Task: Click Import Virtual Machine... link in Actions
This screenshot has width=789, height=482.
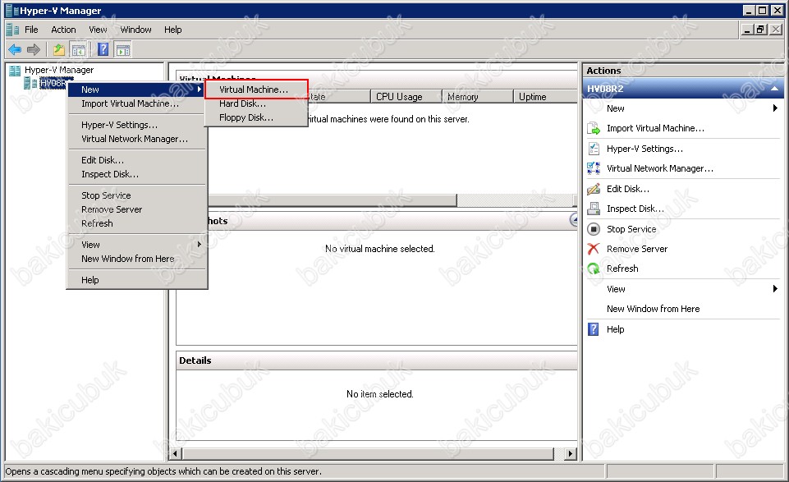Action: (655, 128)
